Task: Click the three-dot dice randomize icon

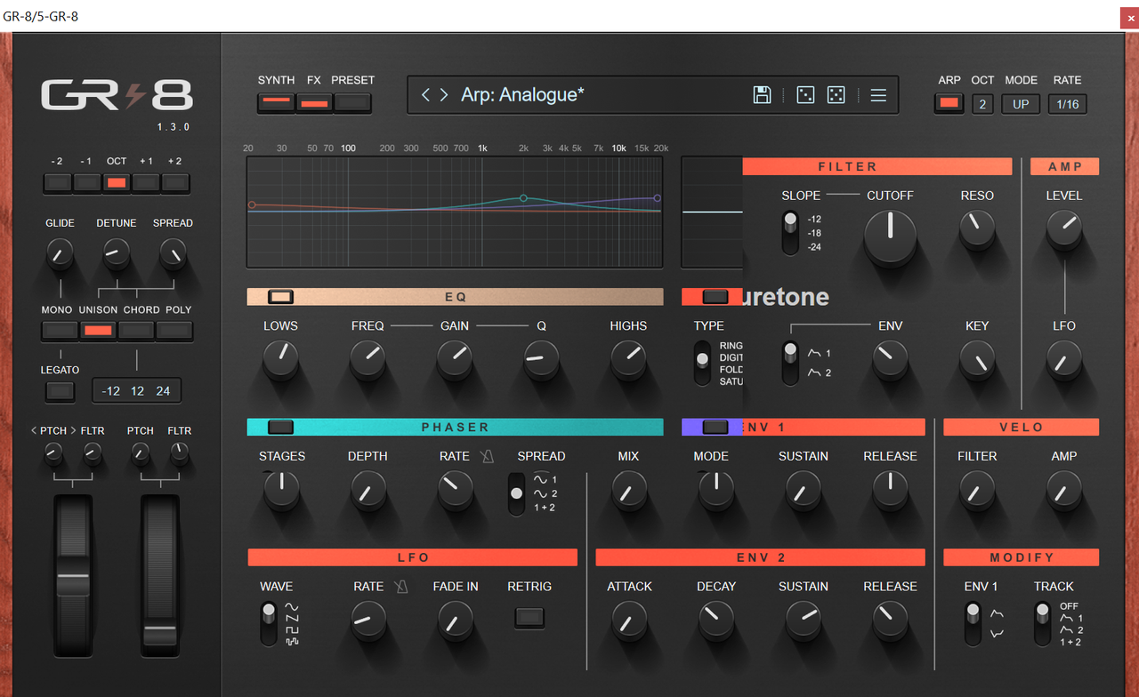Action: (804, 95)
